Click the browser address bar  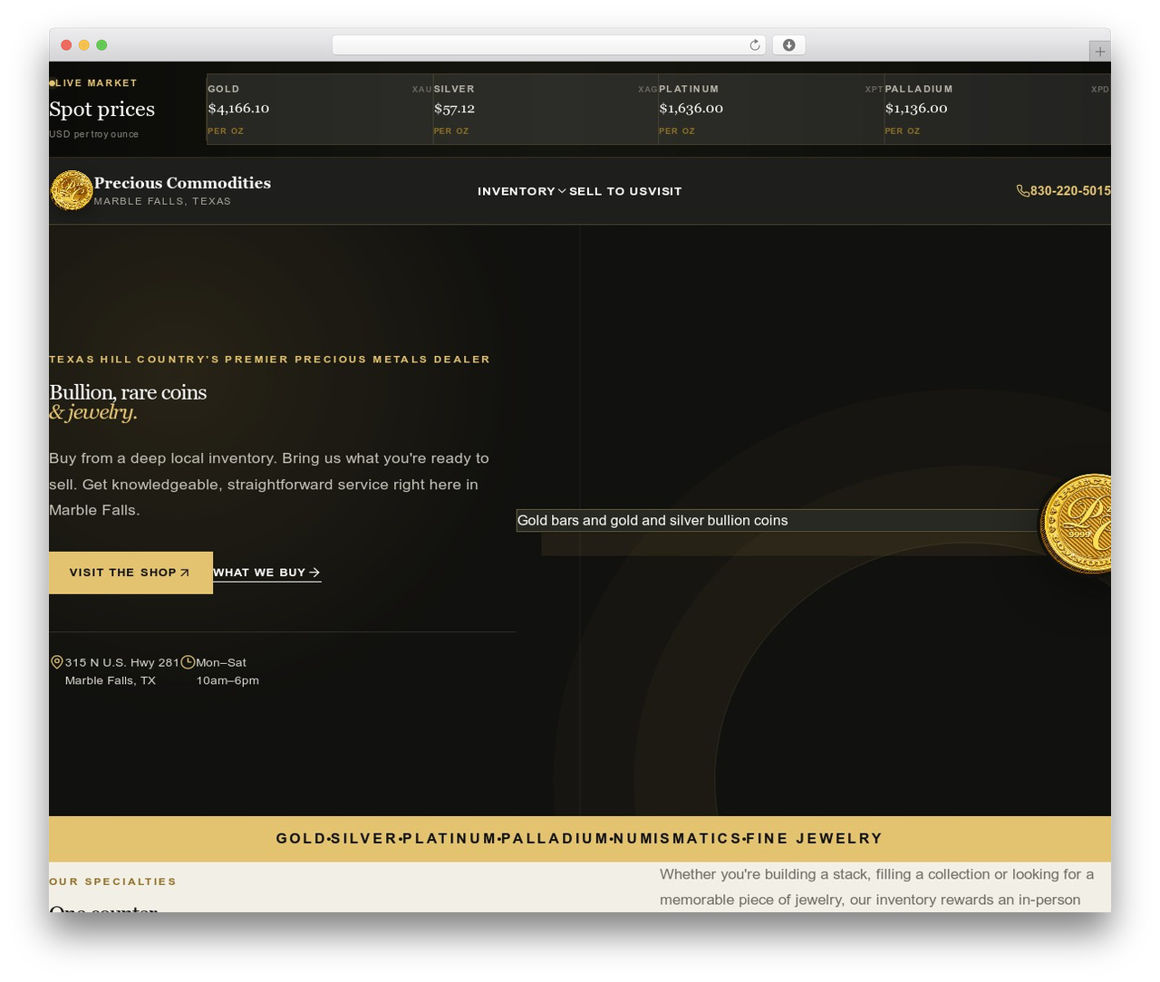tap(548, 45)
